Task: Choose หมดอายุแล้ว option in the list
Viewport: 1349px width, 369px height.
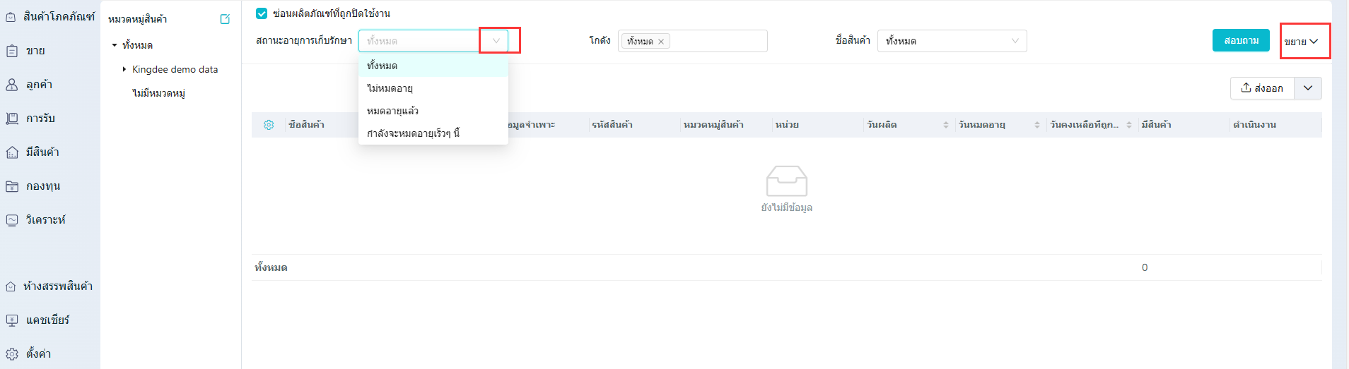Action: coord(392,111)
